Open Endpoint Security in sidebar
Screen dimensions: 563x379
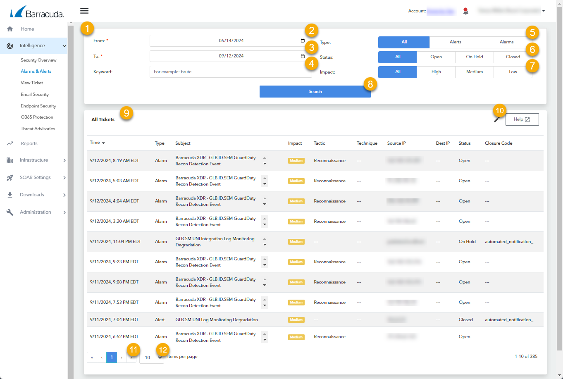click(x=38, y=106)
